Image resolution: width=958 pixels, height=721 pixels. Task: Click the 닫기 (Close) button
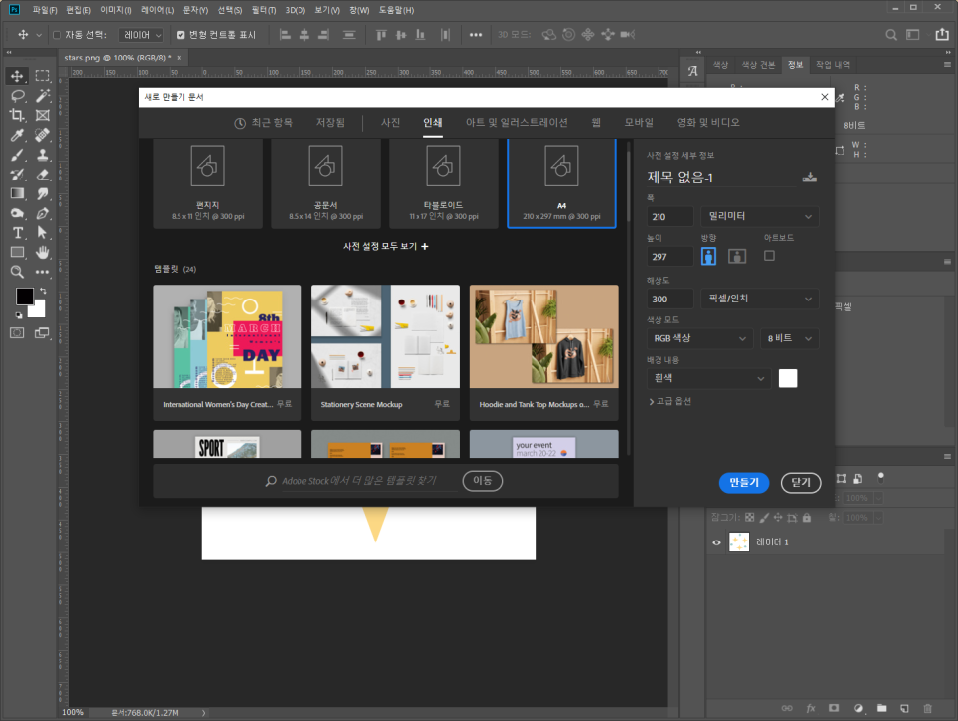801,483
